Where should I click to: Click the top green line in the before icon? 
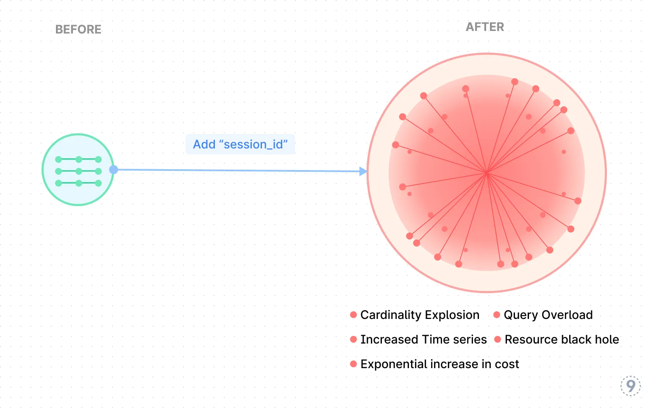pos(78,159)
